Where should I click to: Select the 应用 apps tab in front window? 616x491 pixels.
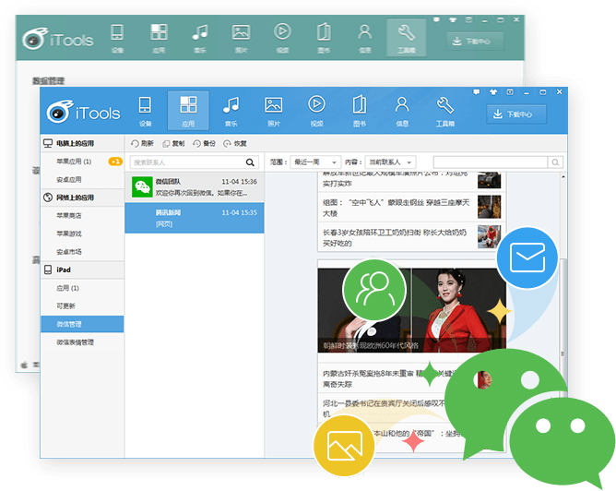point(188,111)
